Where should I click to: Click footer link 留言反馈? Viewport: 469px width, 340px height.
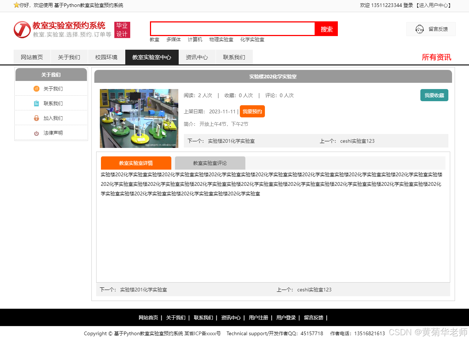pyautogui.click(x=314, y=318)
